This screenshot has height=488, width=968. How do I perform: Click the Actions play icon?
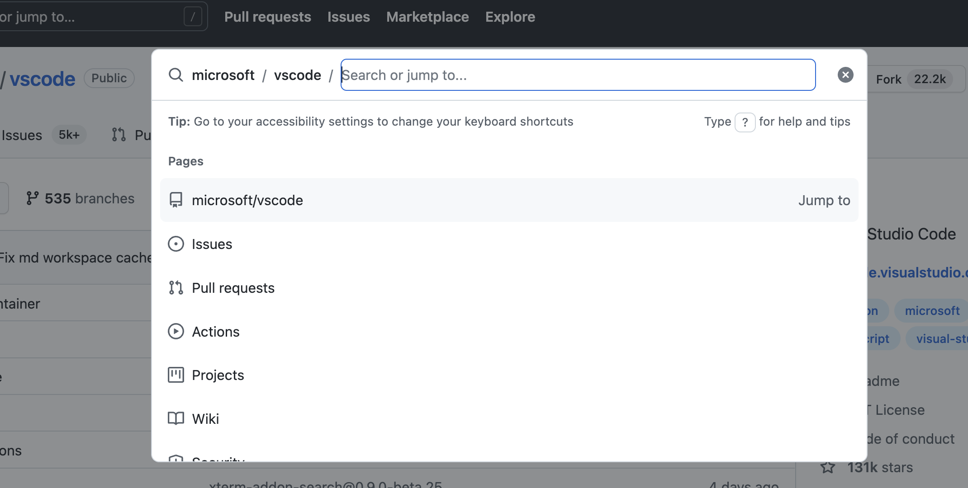[176, 332]
